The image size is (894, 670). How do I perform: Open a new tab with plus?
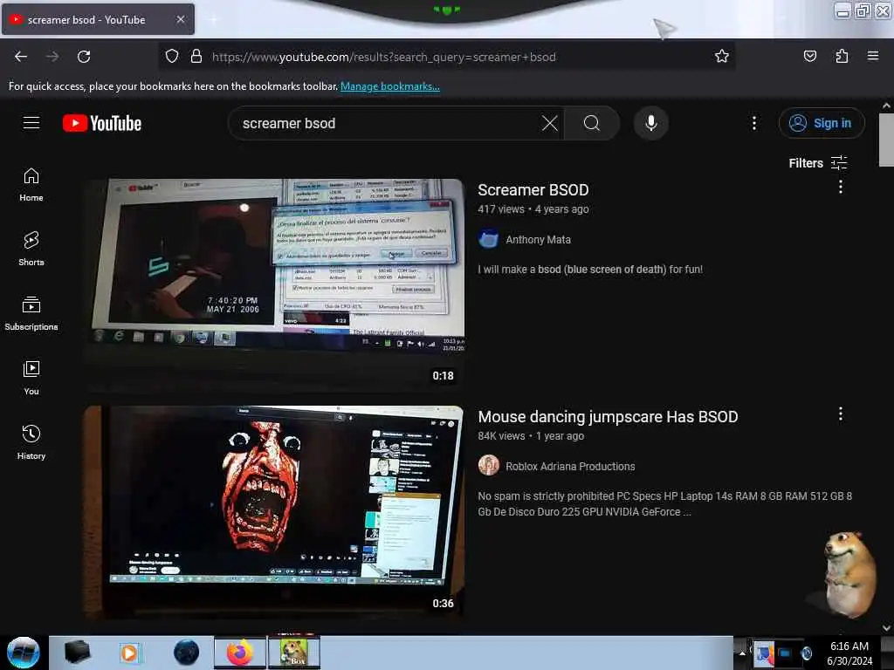tap(213, 19)
